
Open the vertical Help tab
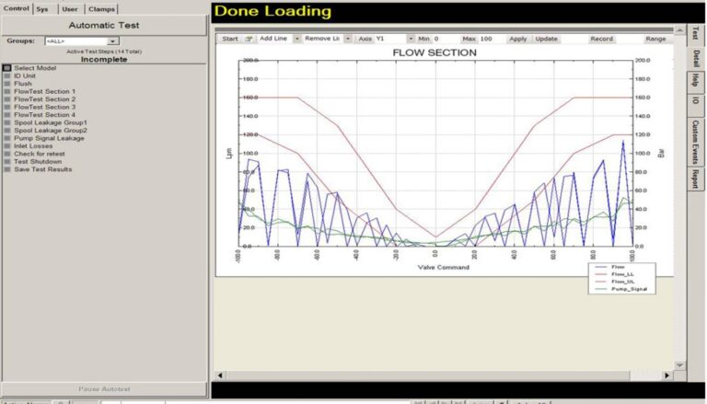[695, 82]
